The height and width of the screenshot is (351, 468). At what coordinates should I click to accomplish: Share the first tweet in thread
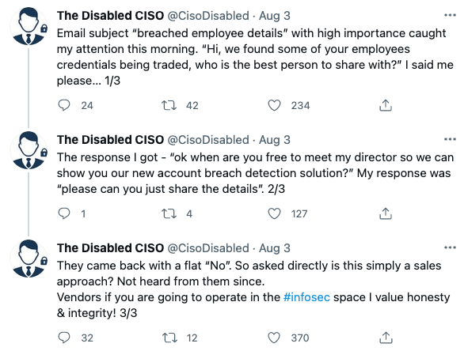click(386, 105)
